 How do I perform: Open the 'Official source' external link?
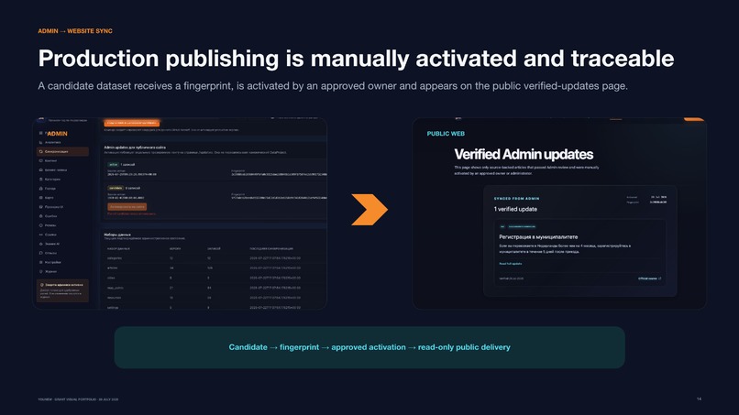pyautogui.click(x=649, y=278)
